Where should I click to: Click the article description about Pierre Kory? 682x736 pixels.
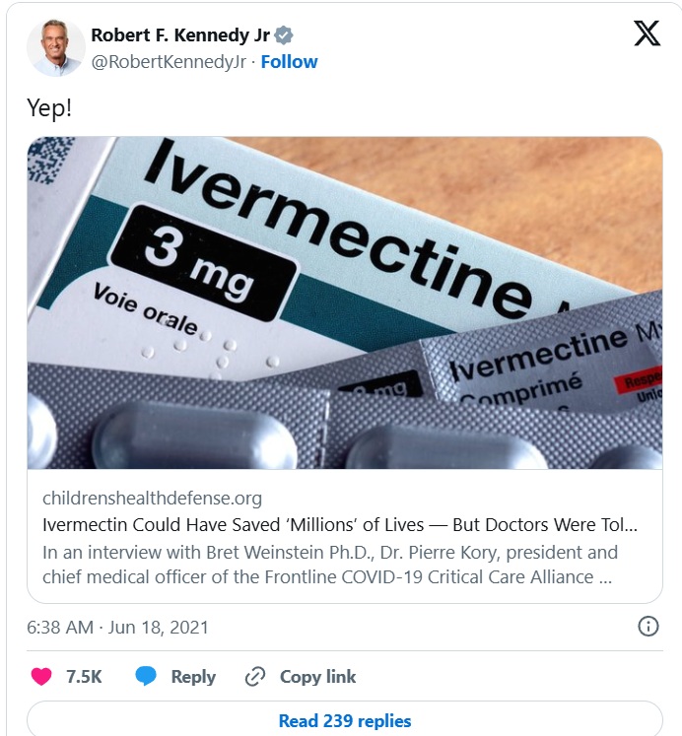(x=330, y=565)
